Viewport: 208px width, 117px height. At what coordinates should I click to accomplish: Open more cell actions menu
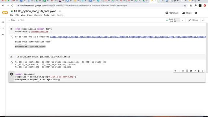pyautogui.click(x=202, y=71)
